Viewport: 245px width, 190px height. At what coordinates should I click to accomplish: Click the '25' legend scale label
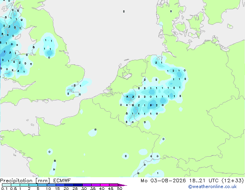pyautogui.click(x=75, y=188)
